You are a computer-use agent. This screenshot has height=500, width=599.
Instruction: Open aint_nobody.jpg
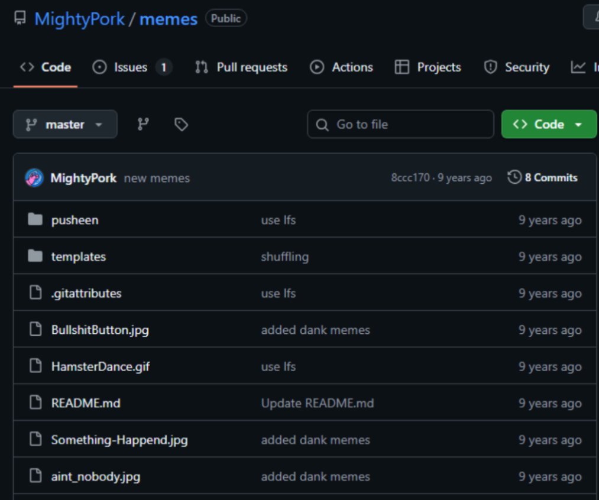tap(96, 476)
